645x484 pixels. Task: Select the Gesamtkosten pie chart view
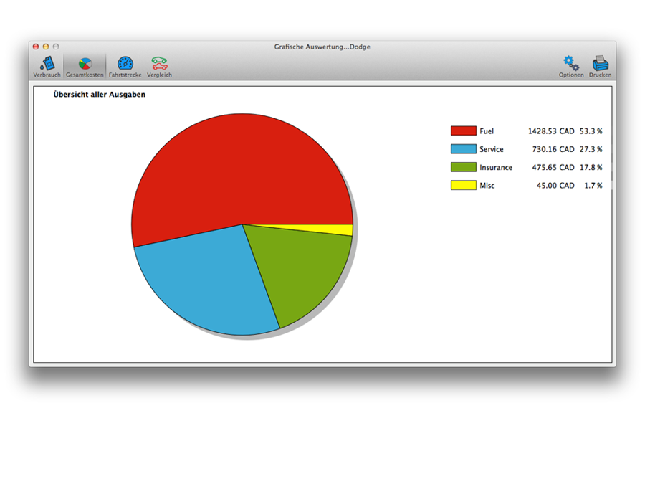tap(85, 65)
